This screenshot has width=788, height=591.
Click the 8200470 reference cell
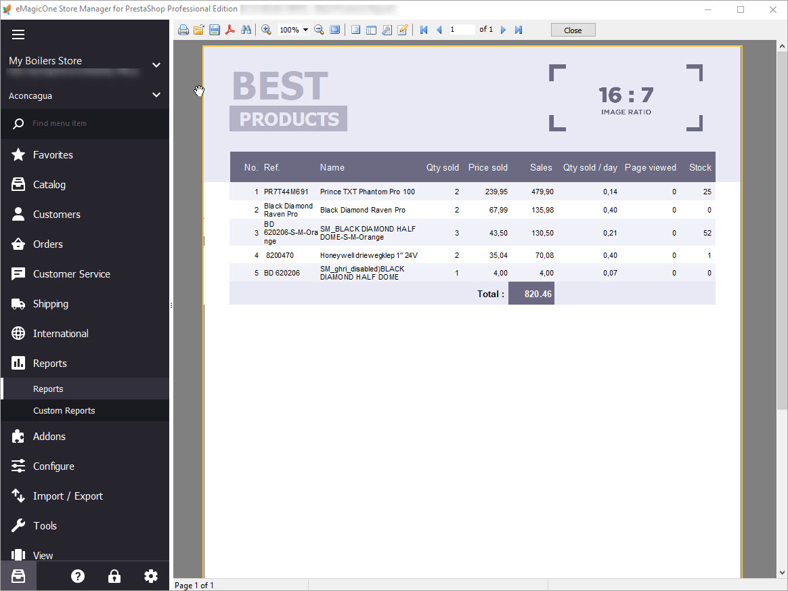click(x=280, y=255)
